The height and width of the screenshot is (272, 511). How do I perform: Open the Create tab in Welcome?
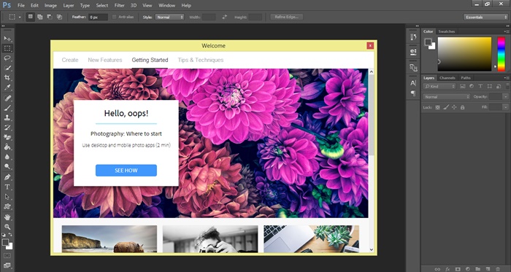click(70, 60)
